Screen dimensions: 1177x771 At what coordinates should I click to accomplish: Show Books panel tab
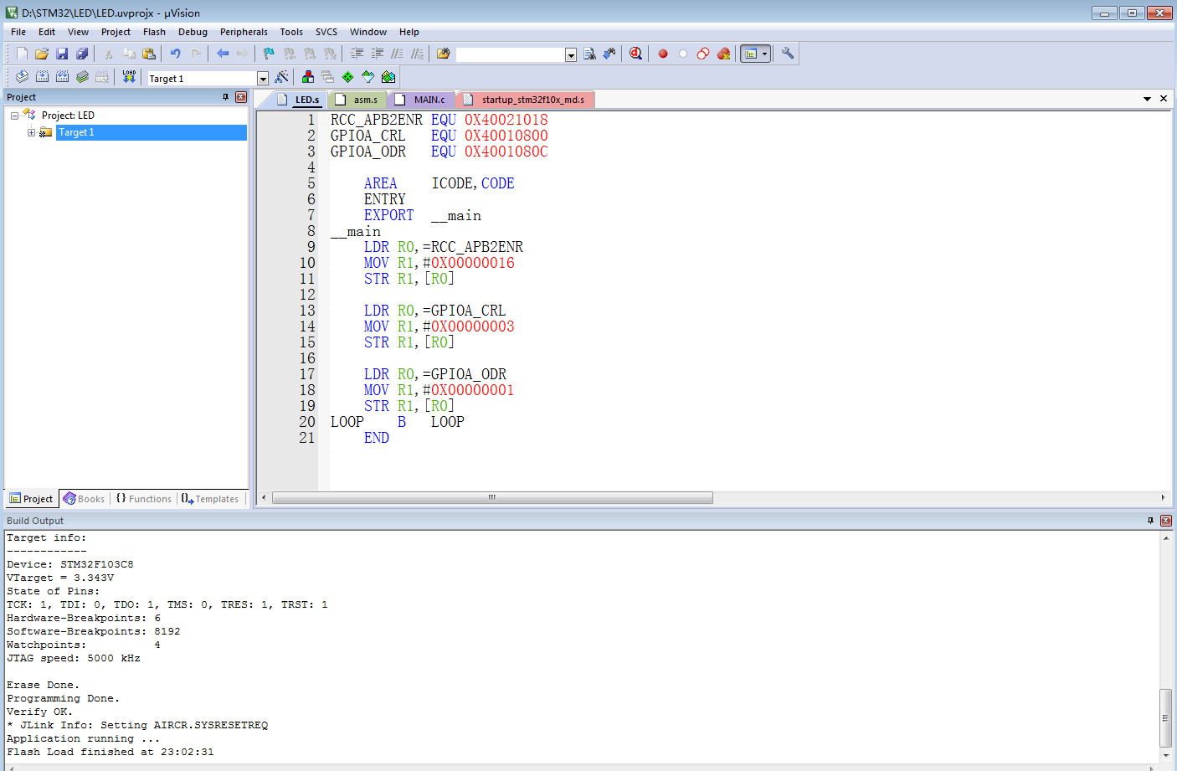pos(84,499)
